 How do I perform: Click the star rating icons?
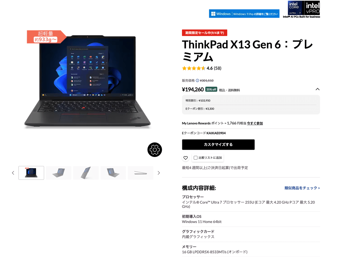pos(193,68)
